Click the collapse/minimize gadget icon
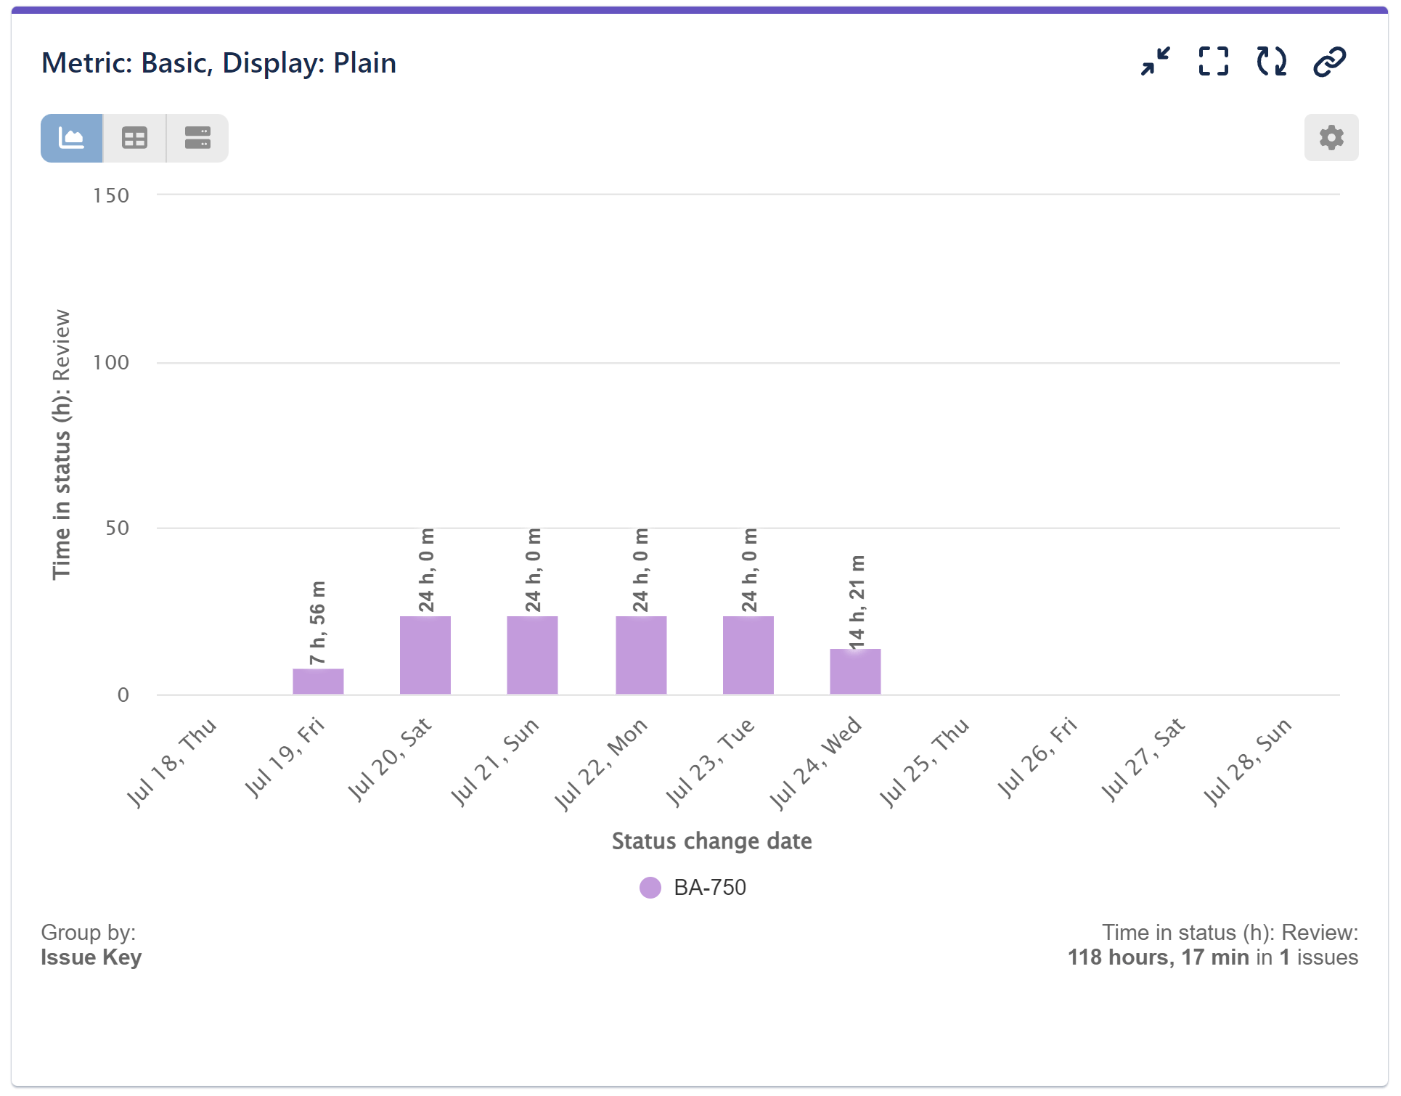This screenshot has width=1401, height=1096. coord(1155,62)
